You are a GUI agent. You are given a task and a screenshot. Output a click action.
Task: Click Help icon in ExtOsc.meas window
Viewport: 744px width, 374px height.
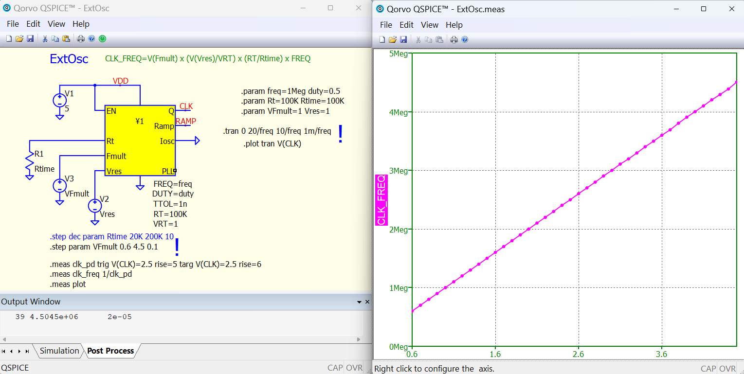click(465, 40)
